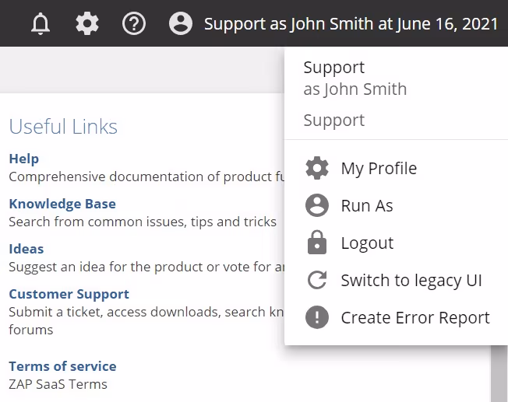The width and height of the screenshot is (508, 402).
Task: Click the user account avatar icon in top bar
Action: pyautogui.click(x=181, y=24)
